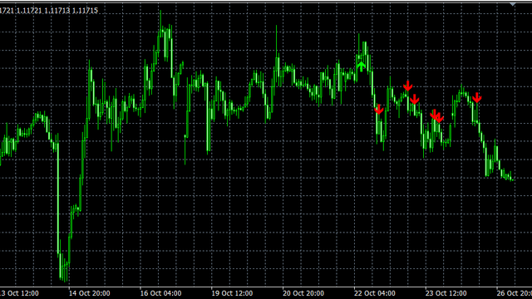Screen dimensions: 532x299
Task: Select the first red sell arrow after the green arrow
Action: click(x=379, y=109)
